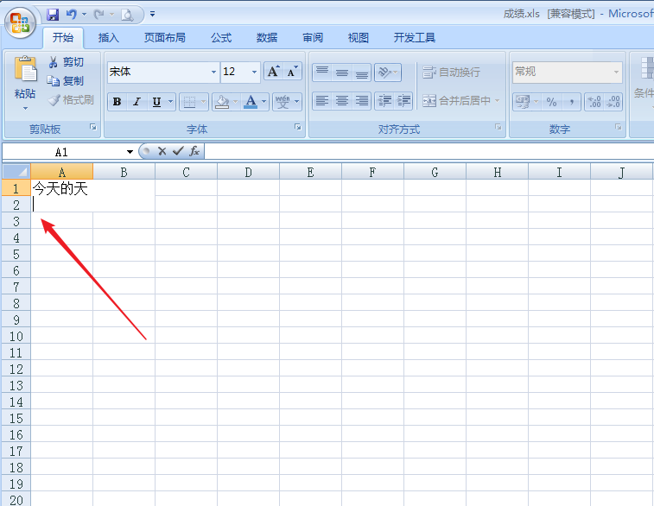The width and height of the screenshot is (654, 506).
Task: Decrease the cell indent
Action: coord(384,101)
